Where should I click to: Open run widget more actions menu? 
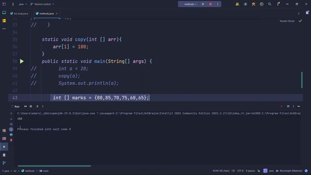(218, 4)
